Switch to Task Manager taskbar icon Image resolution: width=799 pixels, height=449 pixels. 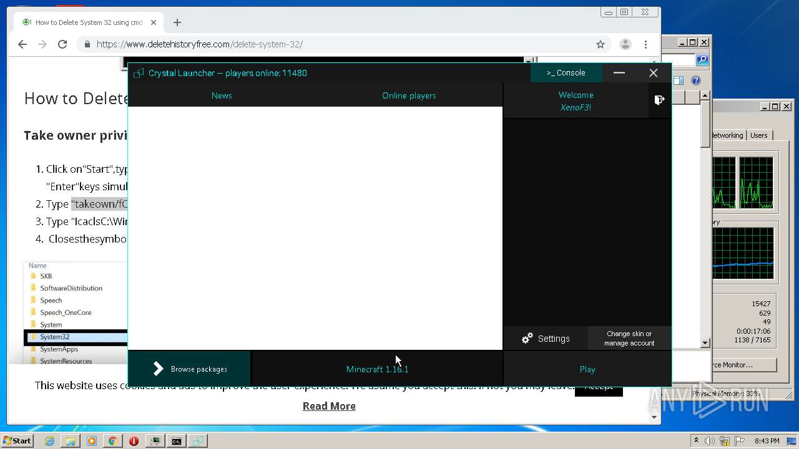click(155, 441)
